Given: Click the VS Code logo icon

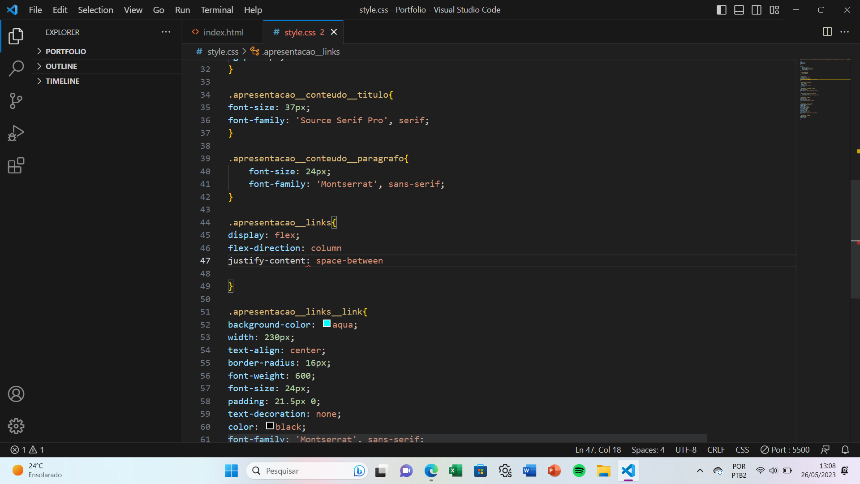Looking at the screenshot, I should point(12,10).
